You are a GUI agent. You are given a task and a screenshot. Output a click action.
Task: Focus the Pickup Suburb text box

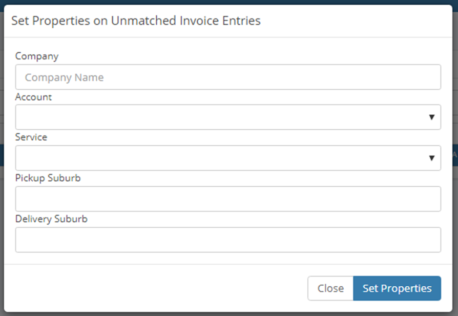[x=228, y=199]
